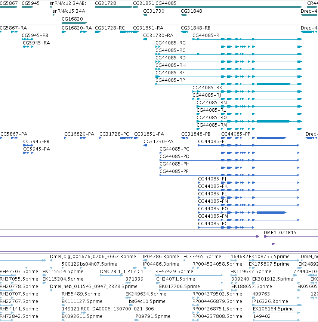Viewport: 318px width, 322px height.
Task: Click EST GH24071.5prime
Action: click(x=176, y=279)
